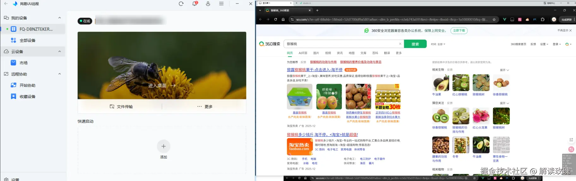Click 立即下载 in the 360 browser banner

click(x=459, y=31)
